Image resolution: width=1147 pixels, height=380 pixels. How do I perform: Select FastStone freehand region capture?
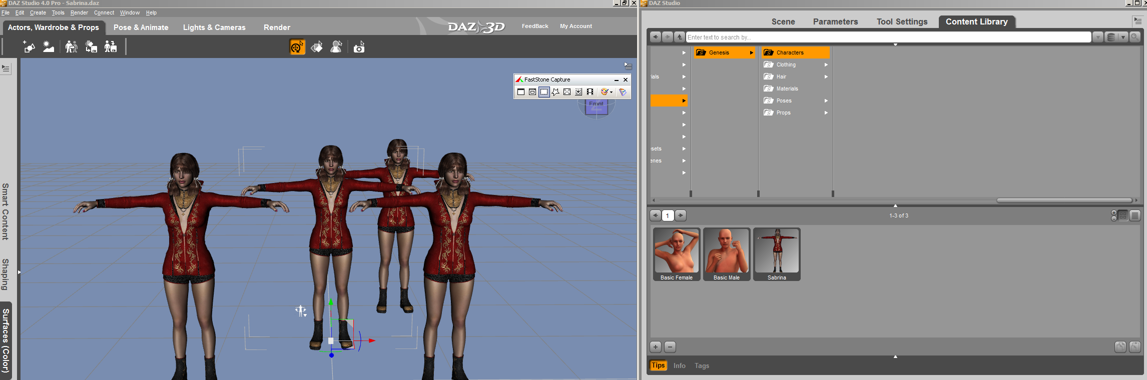coord(555,92)
